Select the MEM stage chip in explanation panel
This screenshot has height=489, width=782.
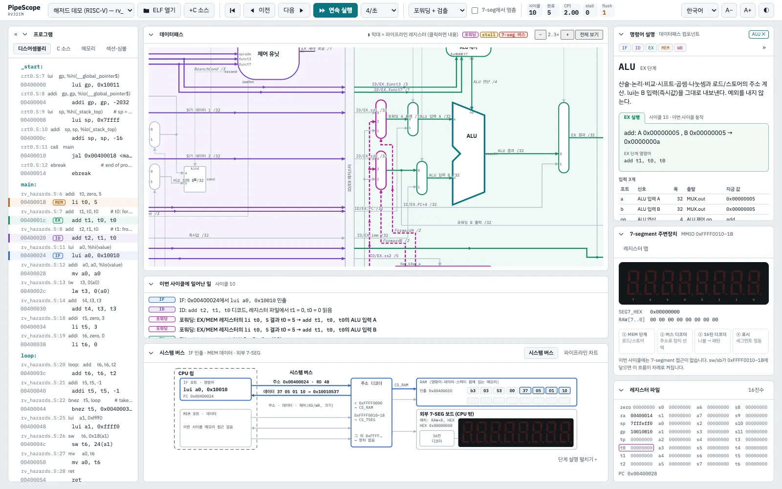pos(665,48)
